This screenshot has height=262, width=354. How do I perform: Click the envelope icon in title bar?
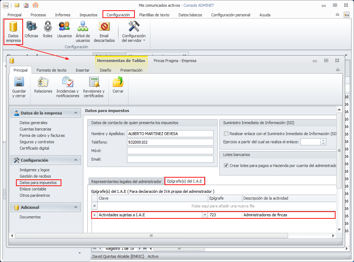(x=17, y=5)
